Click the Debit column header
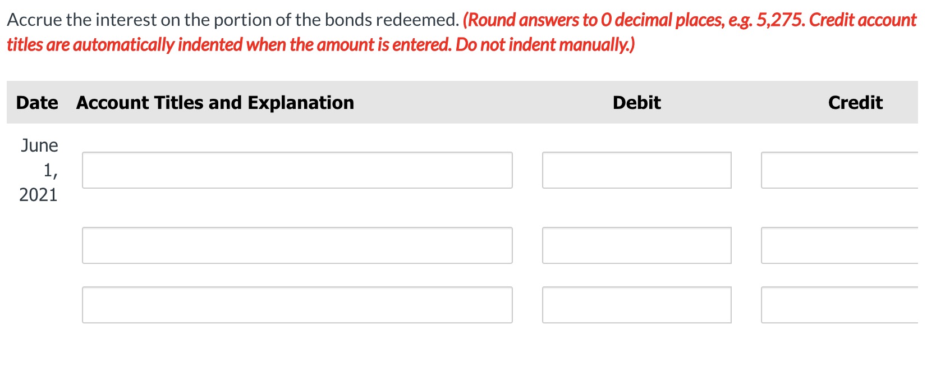The height and width of the screenshot is (365, 936). pyautogui.click(x=636, y=103)
